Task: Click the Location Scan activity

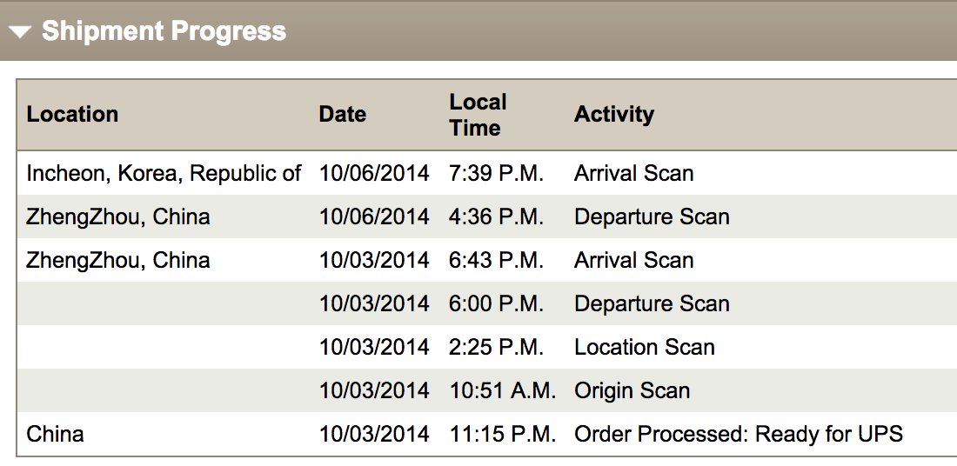Action: (645, 347)
